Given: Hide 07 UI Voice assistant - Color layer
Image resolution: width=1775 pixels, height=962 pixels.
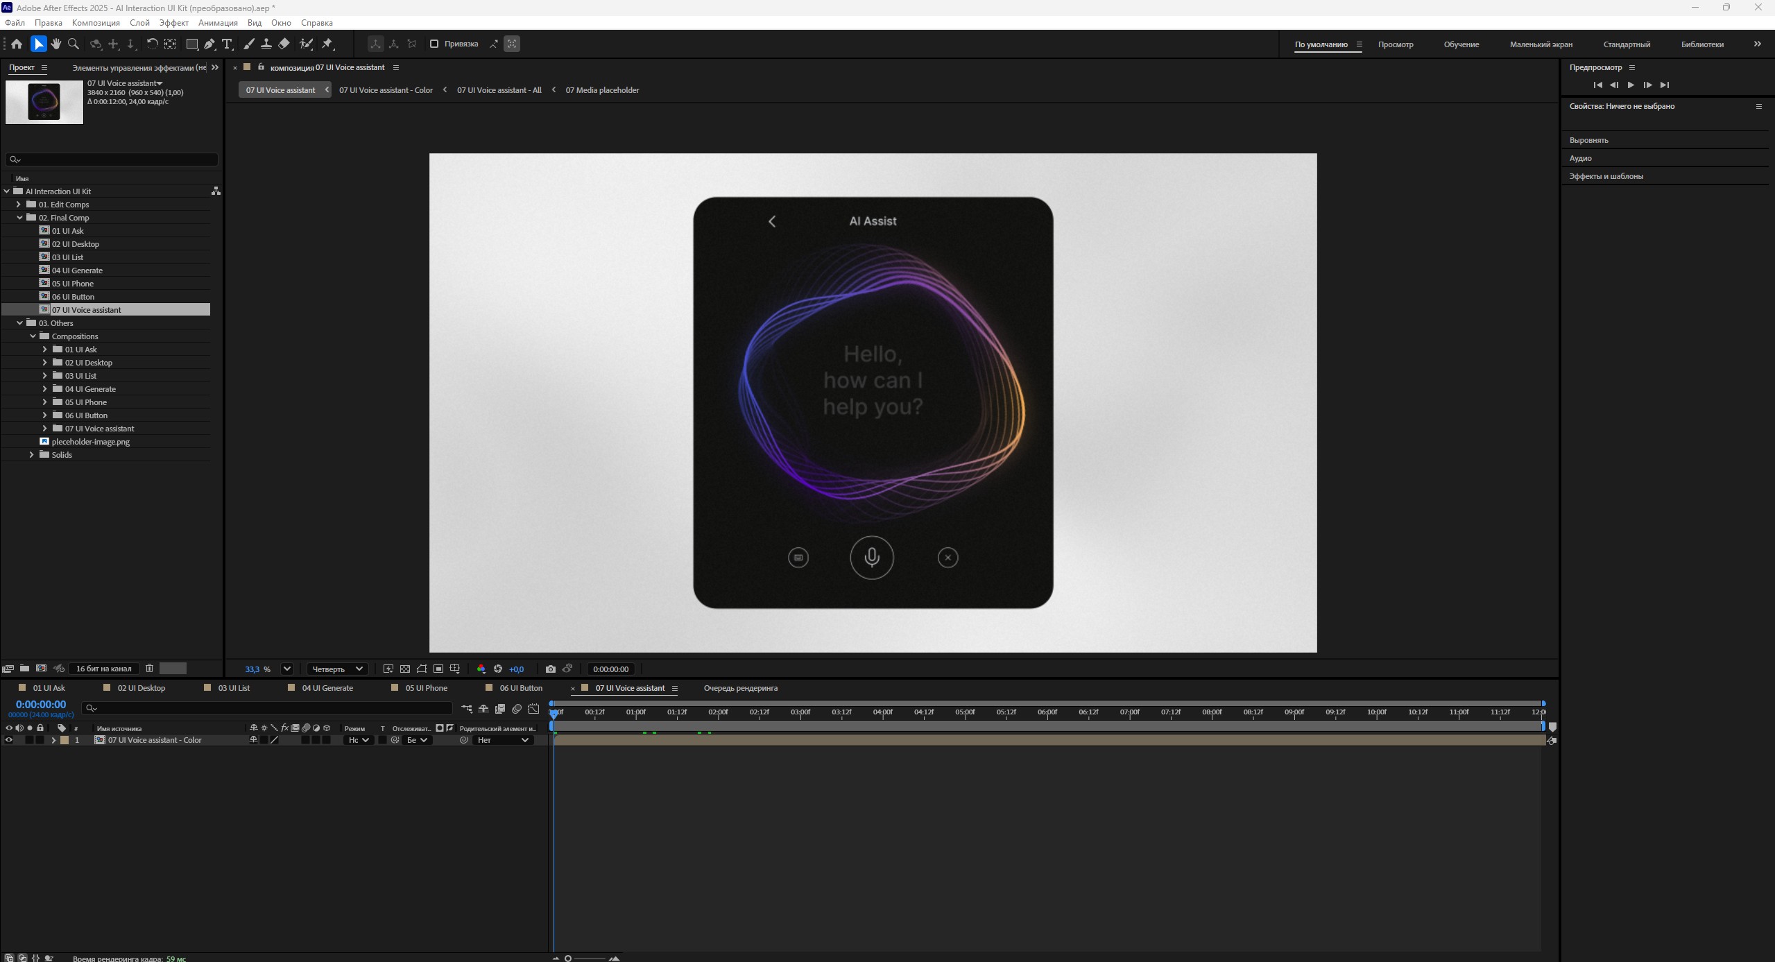Looking at the screenshot, I should pos(9,740).
